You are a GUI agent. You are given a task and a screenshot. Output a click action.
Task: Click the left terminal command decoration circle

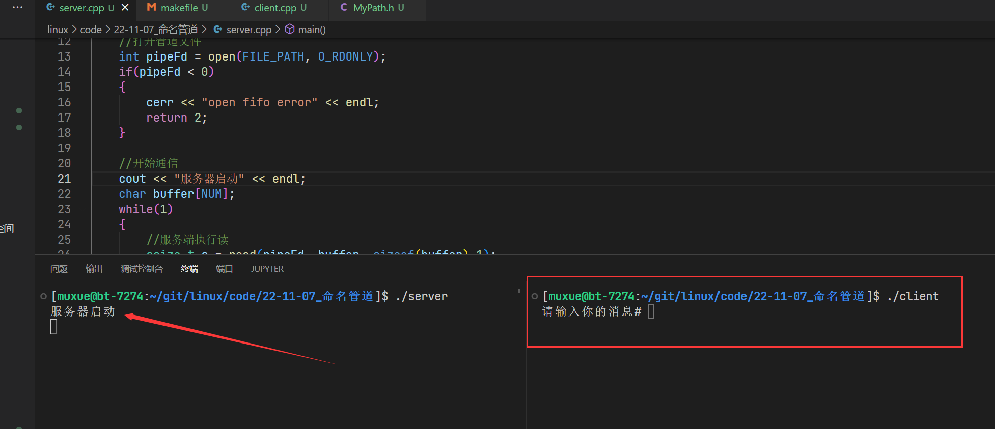(43, 296)
